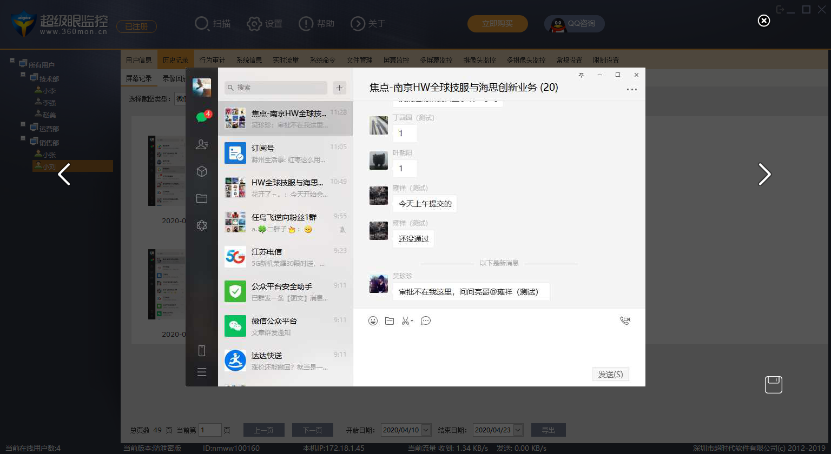The height and width of the screenshot is (454, 831).
Task: Click the QQ consultation button
Action: [574, 24]
